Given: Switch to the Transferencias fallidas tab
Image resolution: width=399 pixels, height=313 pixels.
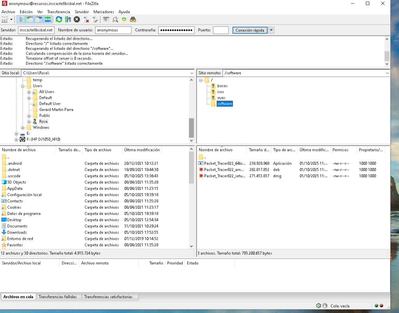Looking at the screenshot, I should [58, 297].
